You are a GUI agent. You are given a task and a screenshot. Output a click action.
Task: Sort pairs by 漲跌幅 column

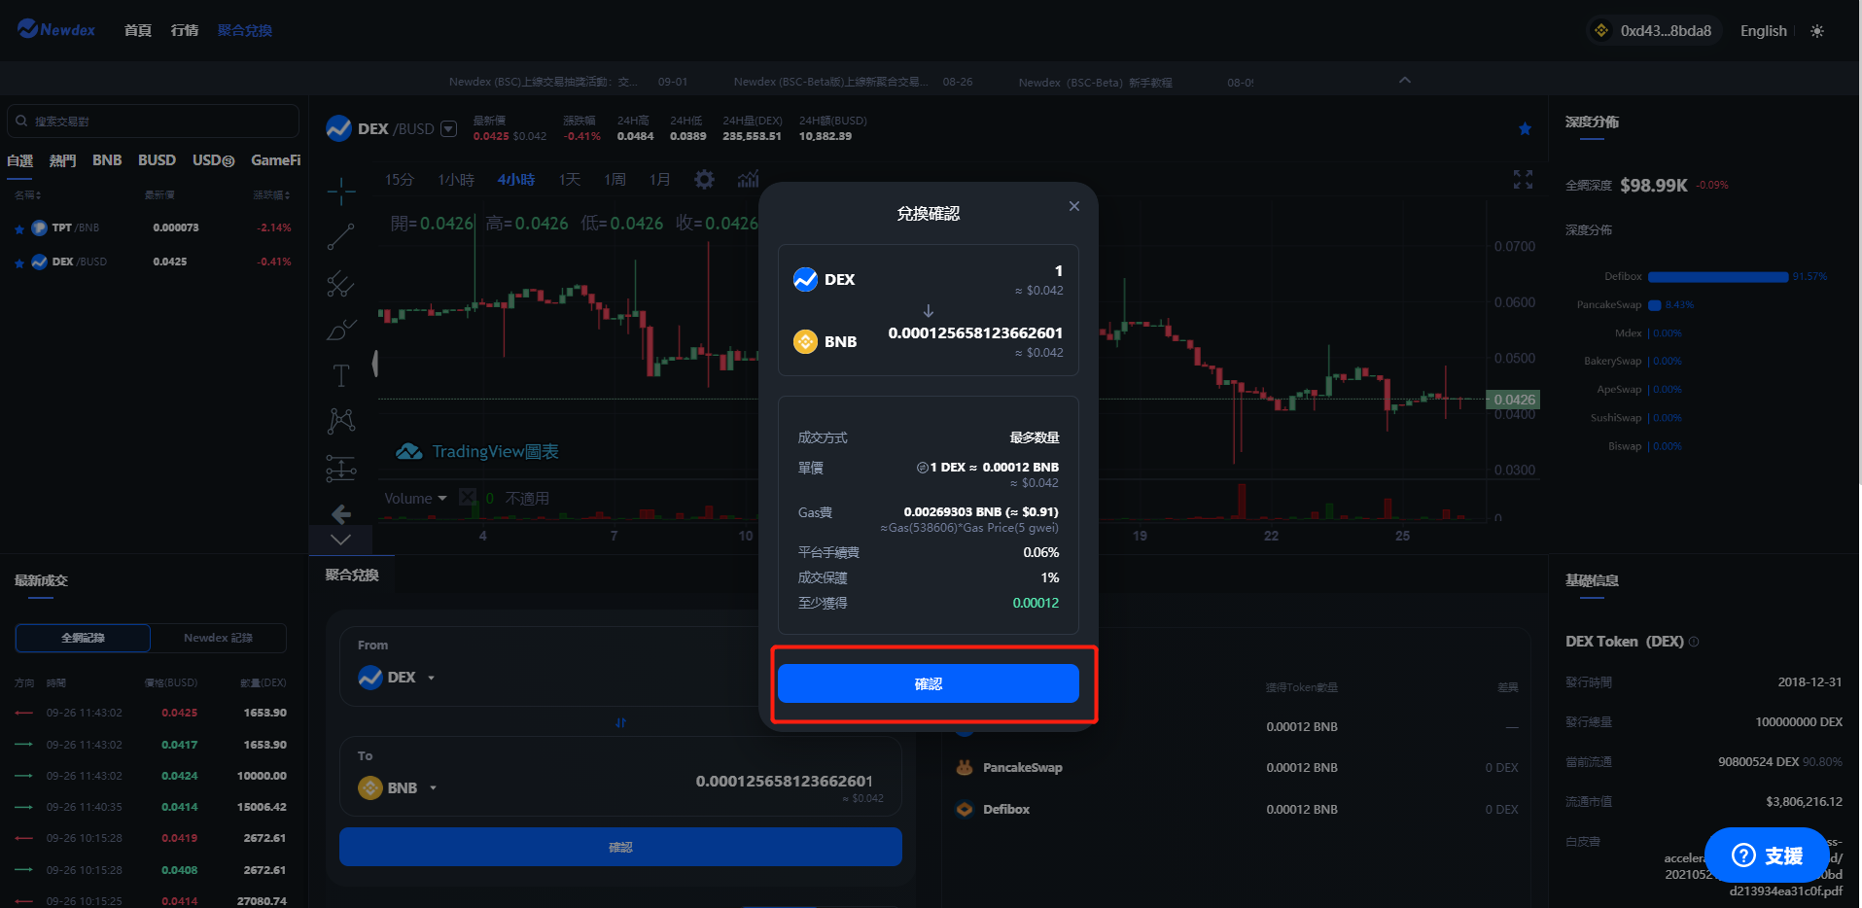[x=271, y=195]
